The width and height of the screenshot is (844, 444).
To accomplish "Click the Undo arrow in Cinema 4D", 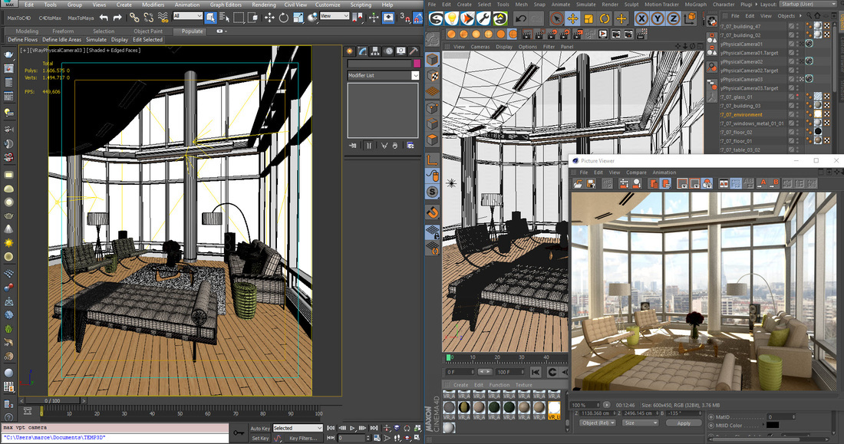I will (x=522, y=18).
